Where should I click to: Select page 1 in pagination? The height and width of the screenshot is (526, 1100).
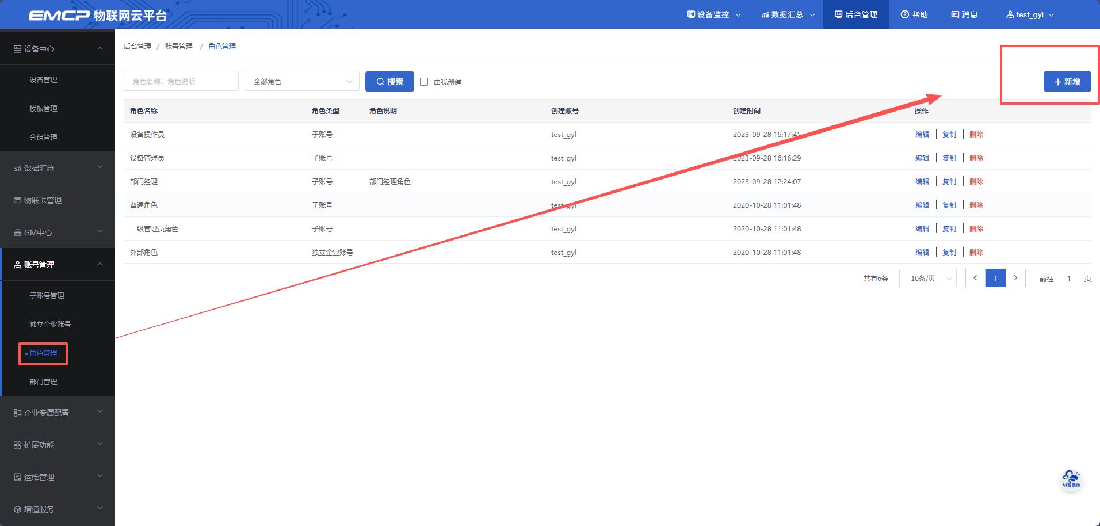(x=995, y=278)
